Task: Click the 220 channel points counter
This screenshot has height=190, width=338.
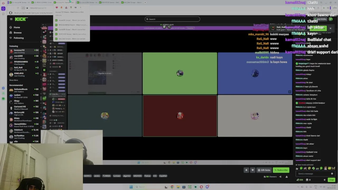Action: coord(299,180)
